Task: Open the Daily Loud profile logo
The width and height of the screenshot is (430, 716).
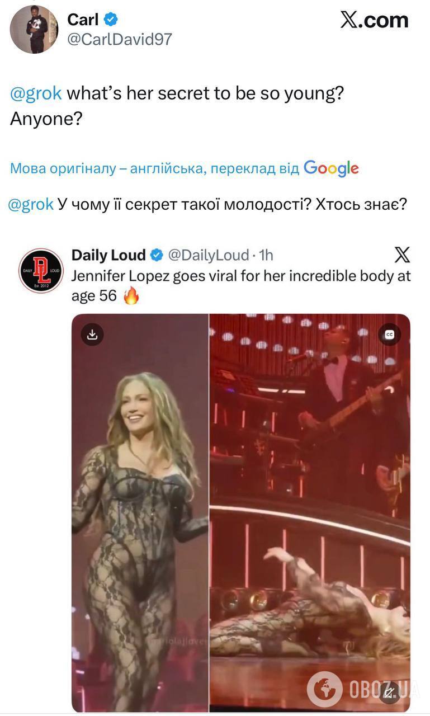Action: [41, 271]
